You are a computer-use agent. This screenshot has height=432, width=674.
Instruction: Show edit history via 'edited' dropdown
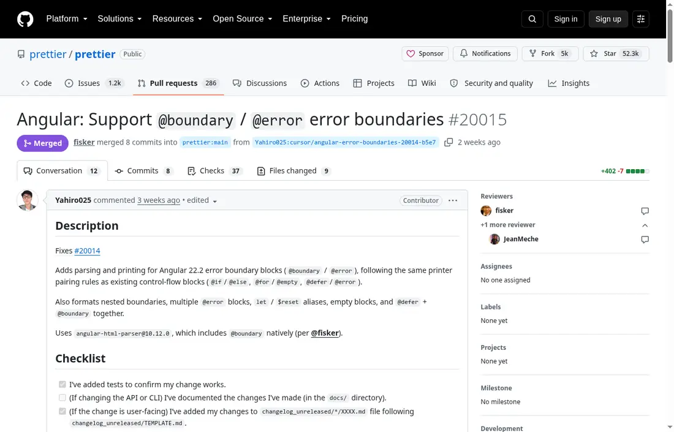coord(202,200)
